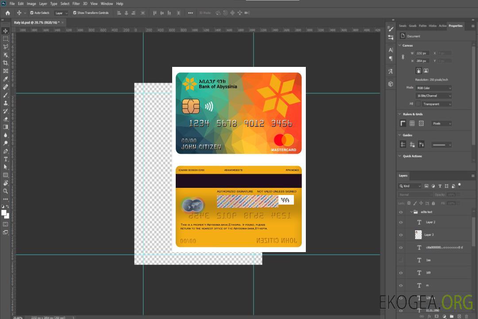
Task: Select the Eraser tool
Action: [x=5, y=119]
